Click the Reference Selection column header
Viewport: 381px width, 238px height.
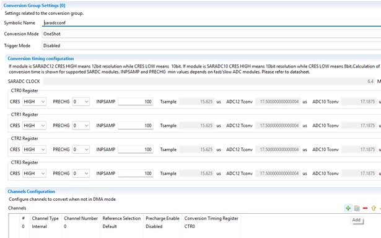pos(121,218)
